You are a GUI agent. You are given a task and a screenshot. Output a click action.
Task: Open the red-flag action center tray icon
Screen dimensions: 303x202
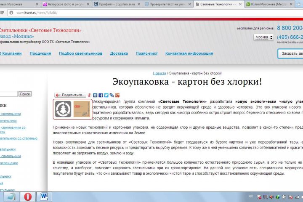click(x=290, y=197)
